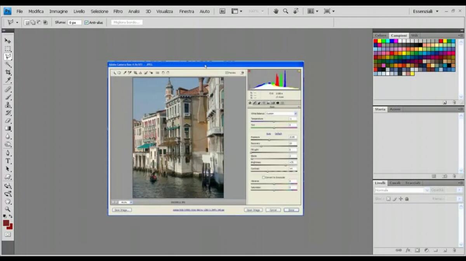The width and height of the screenshot is (466, 261).
Task: Click the Cancel button in Camera Raw
Action: [273, 209]
